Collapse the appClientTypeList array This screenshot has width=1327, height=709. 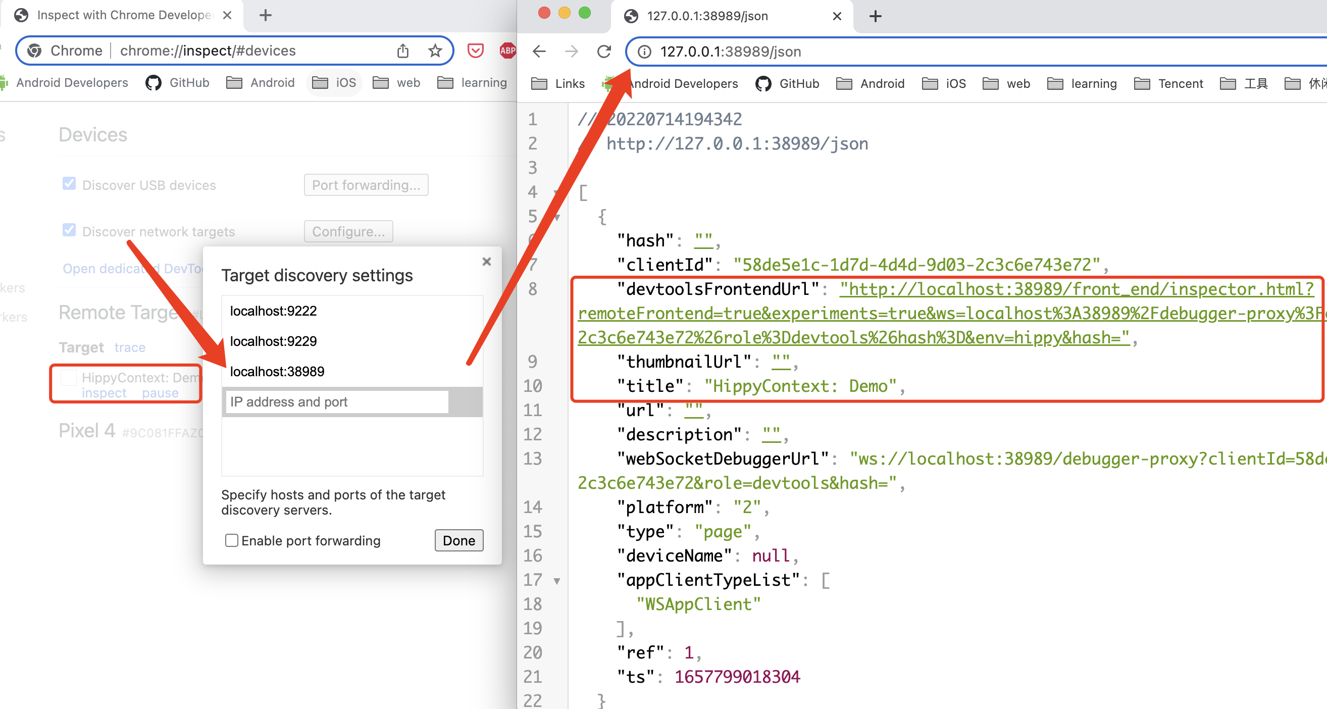point(557,580)
